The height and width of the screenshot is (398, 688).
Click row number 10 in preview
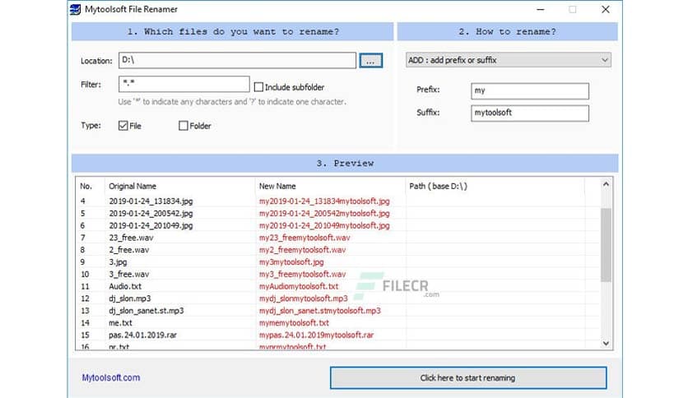point(85,275)
